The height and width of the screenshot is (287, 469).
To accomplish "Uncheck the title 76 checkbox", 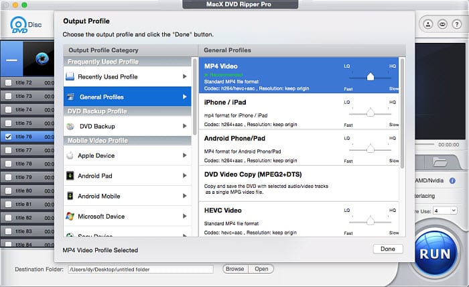I will click(x=8, y=137).
